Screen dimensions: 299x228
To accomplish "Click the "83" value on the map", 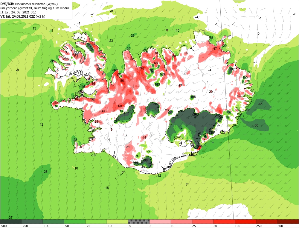I will tap(174, 56).
